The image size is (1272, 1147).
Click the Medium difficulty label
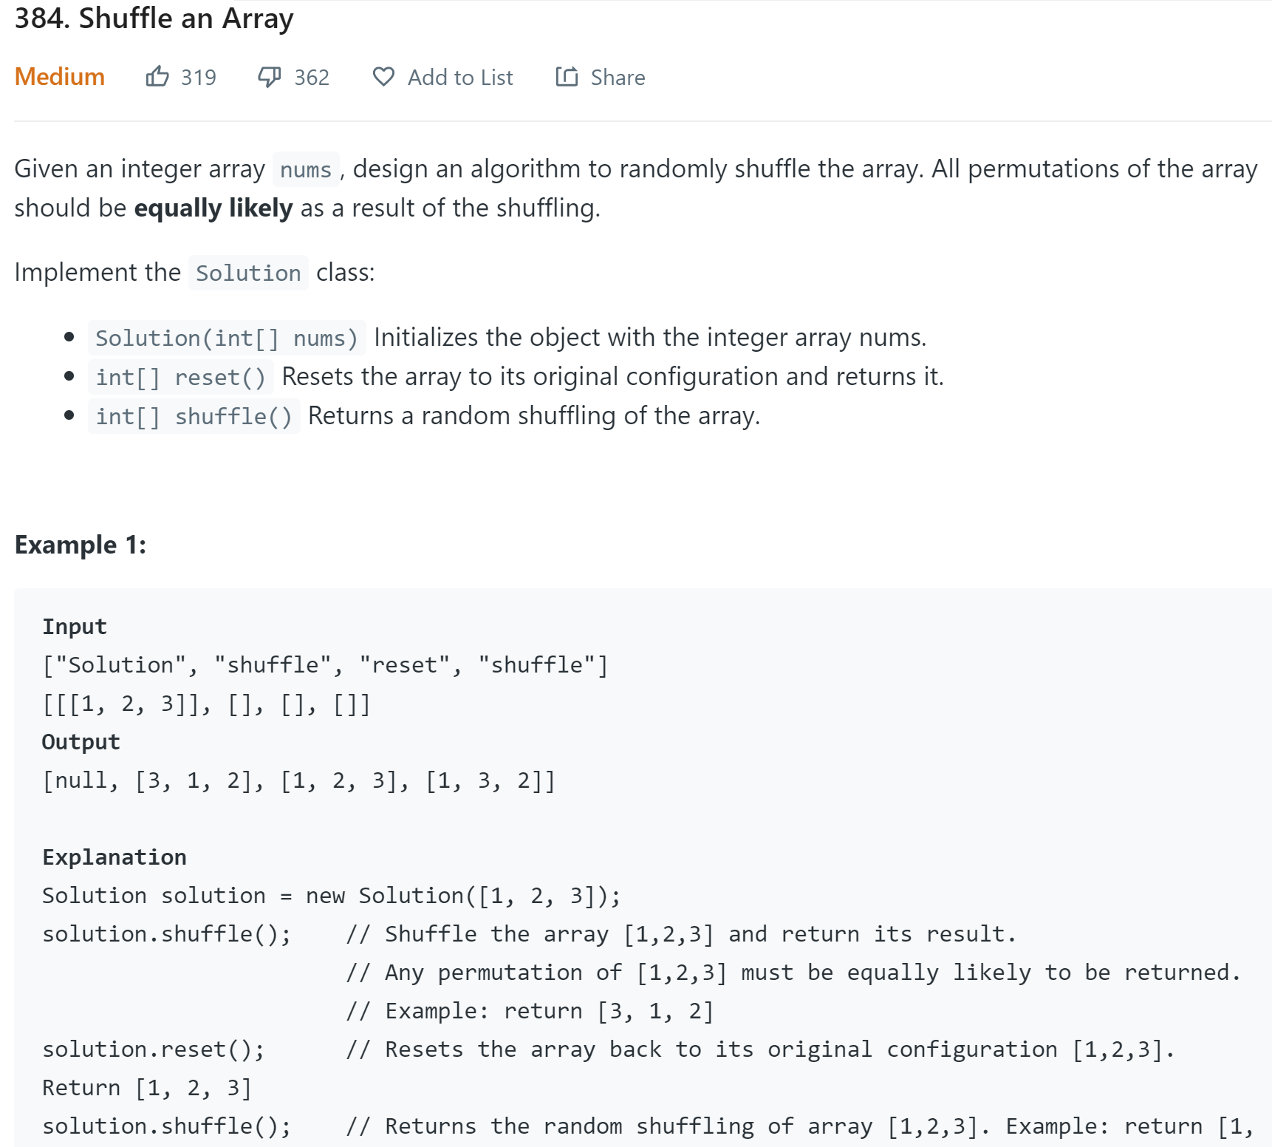[60, 76]
